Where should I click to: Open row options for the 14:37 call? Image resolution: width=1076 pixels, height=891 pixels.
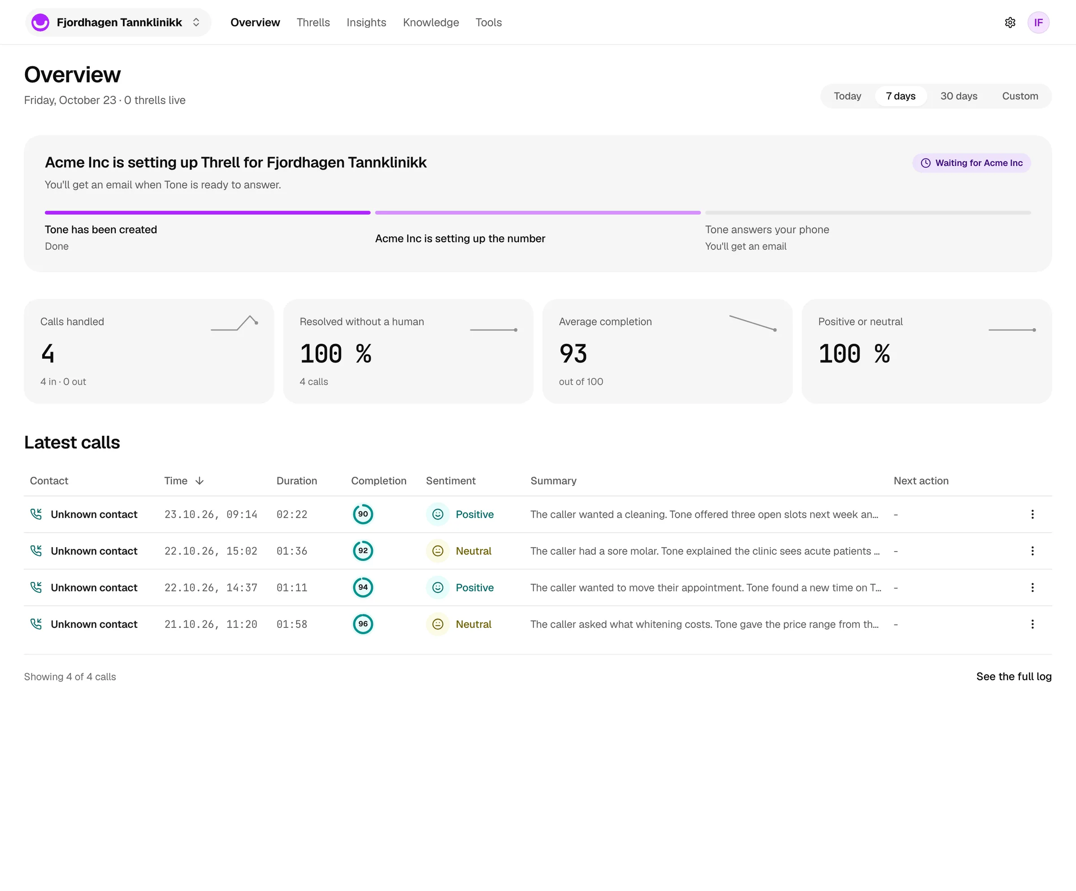[x=1032, y=587]
